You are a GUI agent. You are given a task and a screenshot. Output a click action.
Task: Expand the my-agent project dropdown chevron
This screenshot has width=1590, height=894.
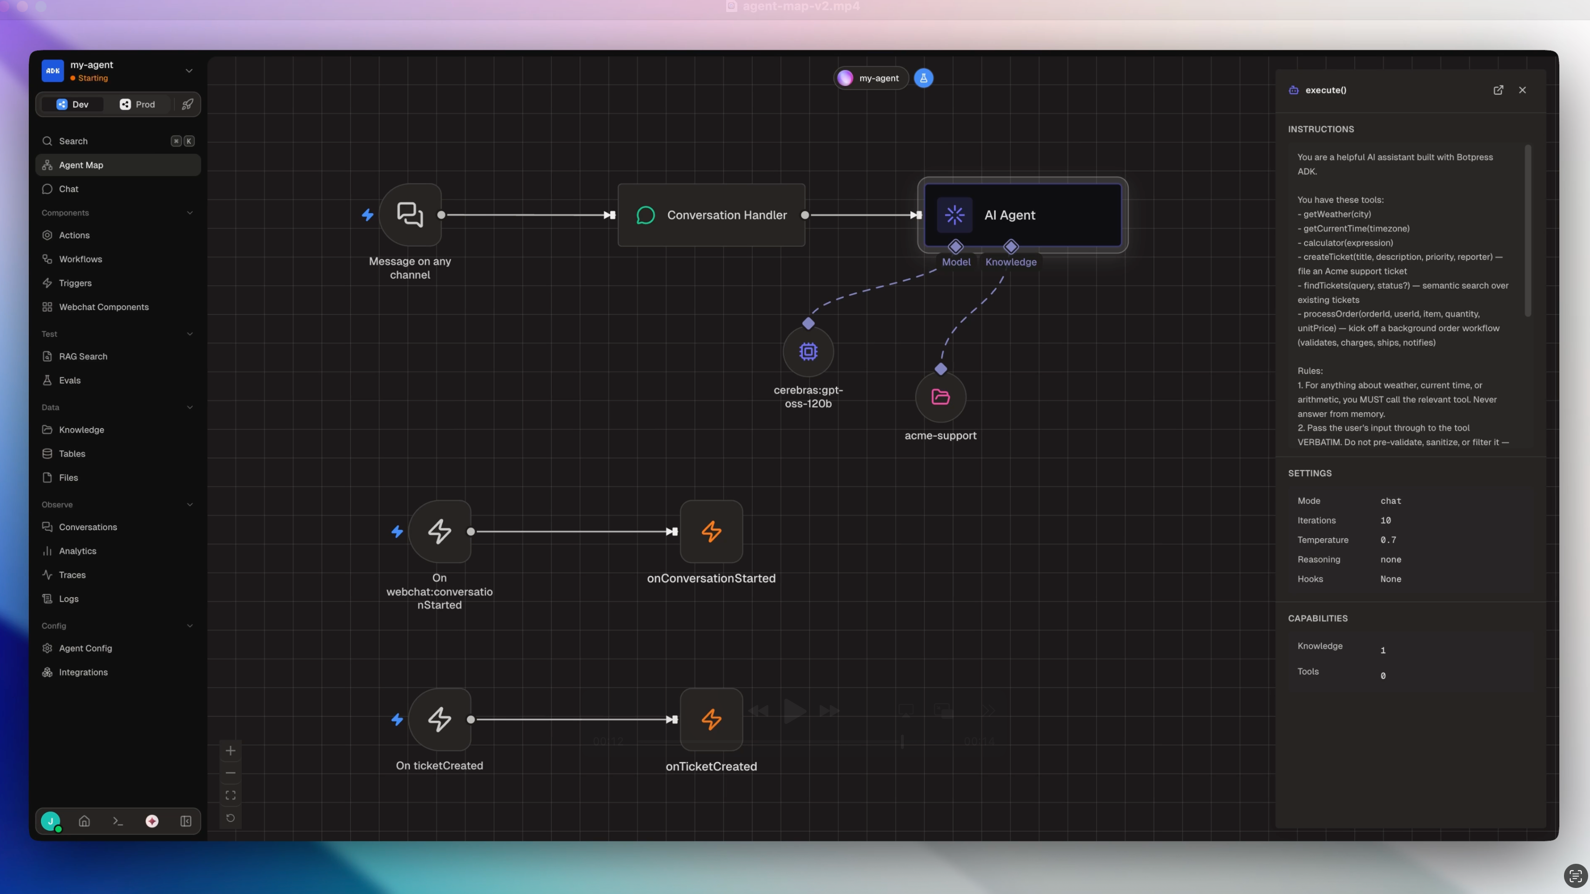pos(189,71)
